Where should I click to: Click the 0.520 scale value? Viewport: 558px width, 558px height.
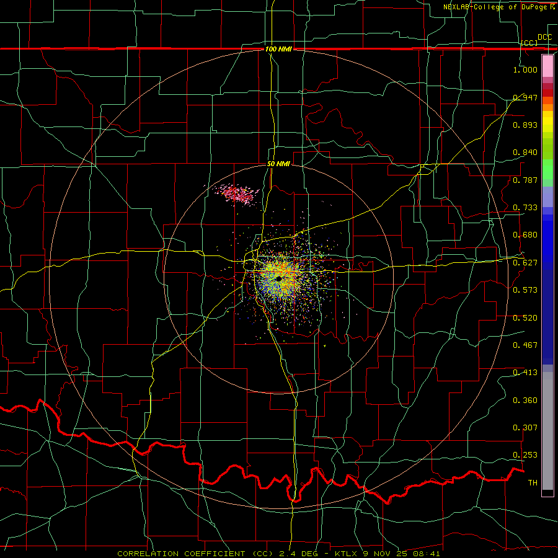[525, 318]
